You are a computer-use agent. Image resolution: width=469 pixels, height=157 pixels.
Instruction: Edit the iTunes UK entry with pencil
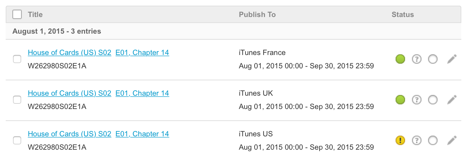click(x=452, y=100)
